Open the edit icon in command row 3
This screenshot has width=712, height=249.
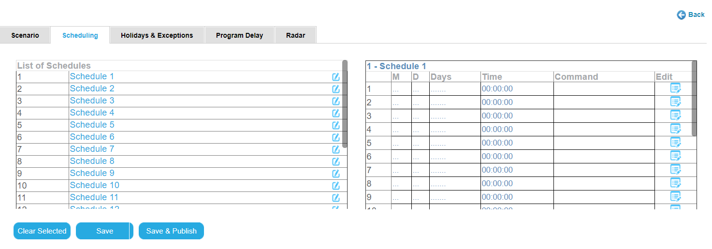coord(675,116)
